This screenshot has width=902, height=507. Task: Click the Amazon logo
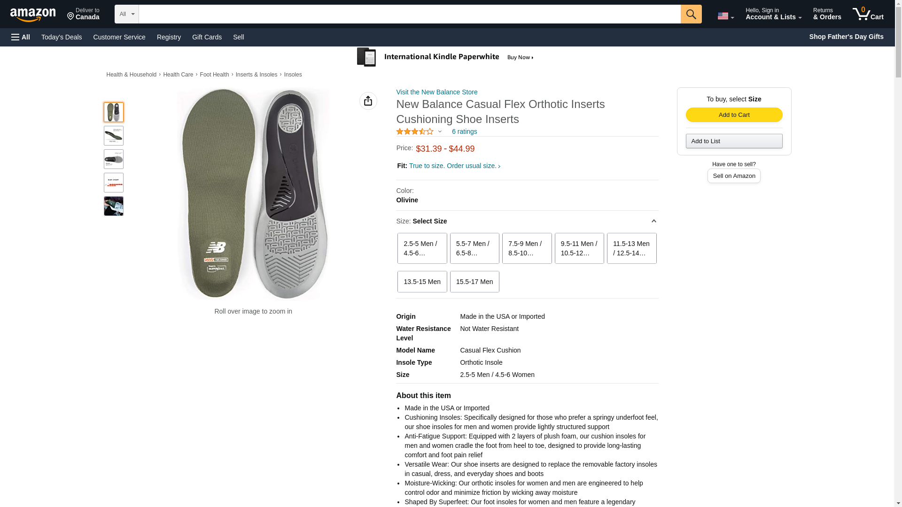point(33,15)
